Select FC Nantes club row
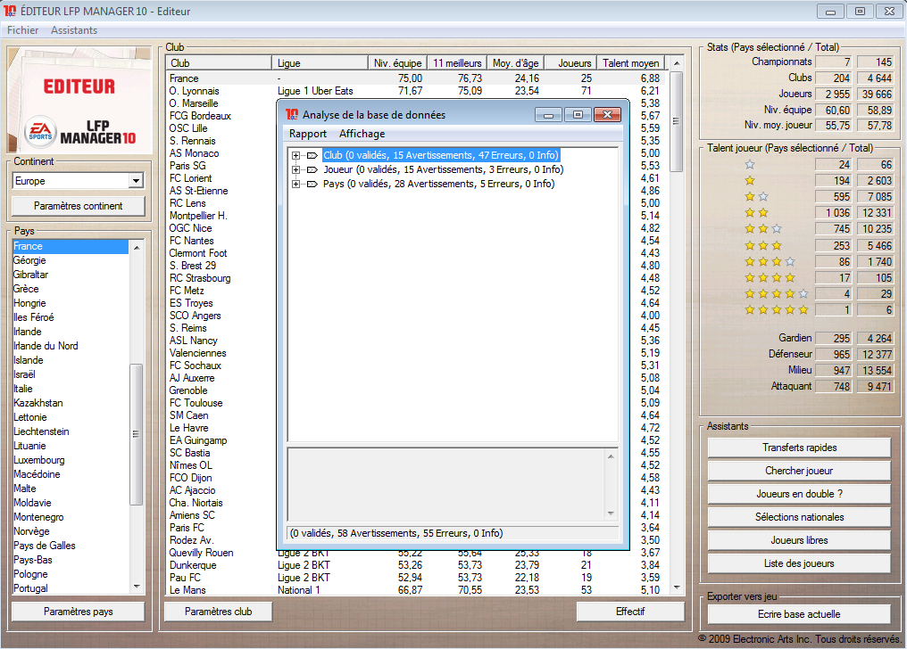The height and width of the screenshot is (649, 907). (x=221, y=241)
